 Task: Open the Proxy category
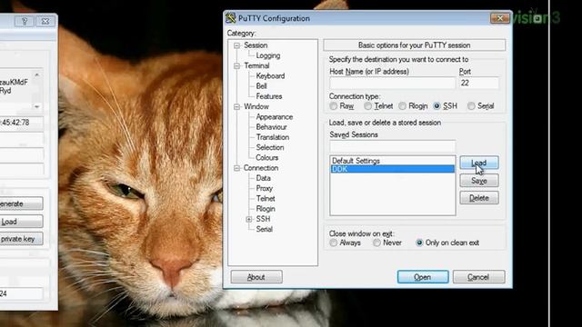pyautogui.click(x=265, y=188)
